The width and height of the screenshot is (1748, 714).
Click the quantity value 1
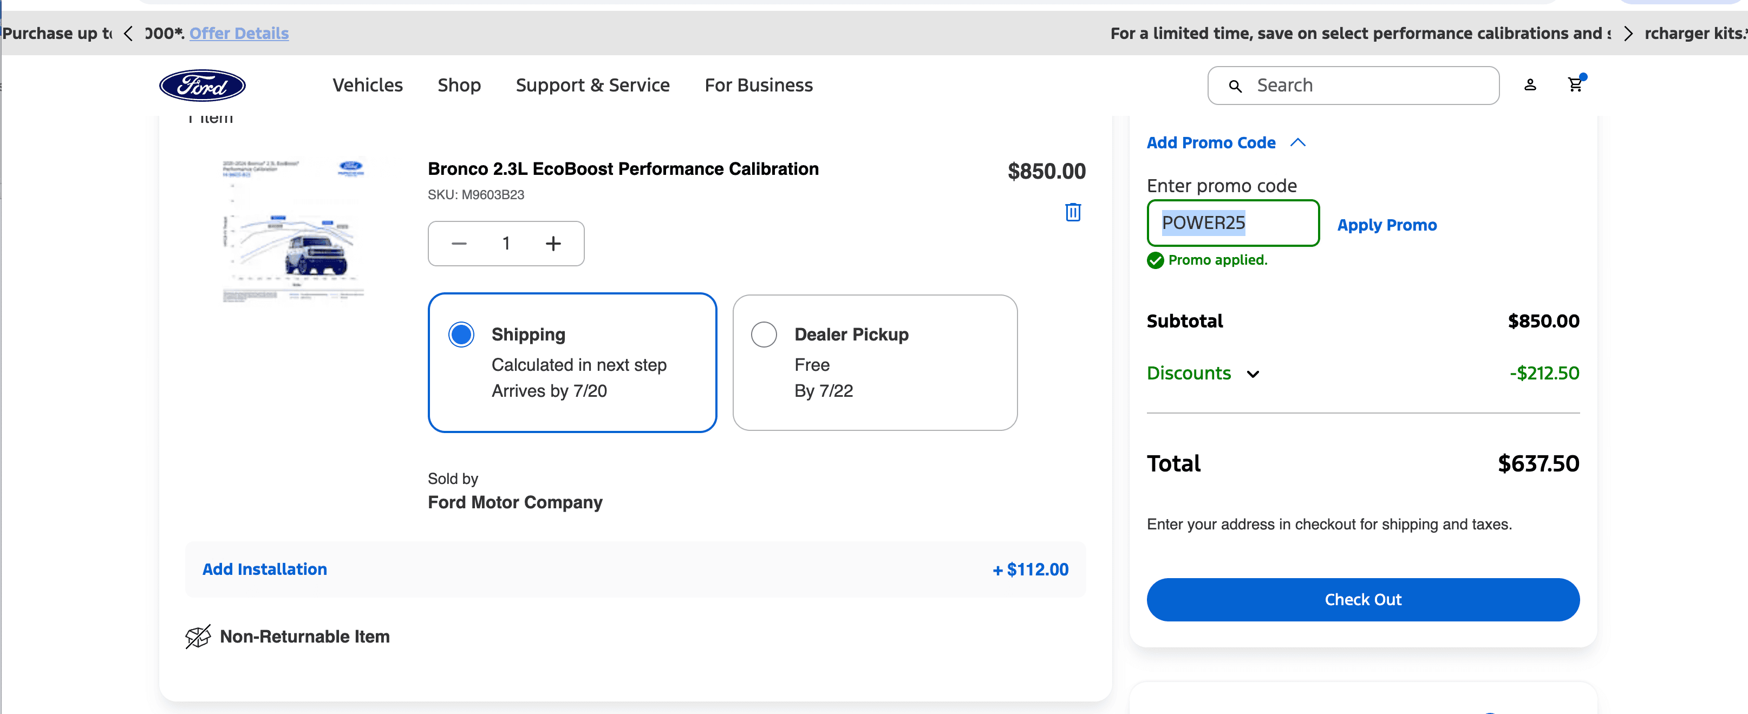(506, 244)
